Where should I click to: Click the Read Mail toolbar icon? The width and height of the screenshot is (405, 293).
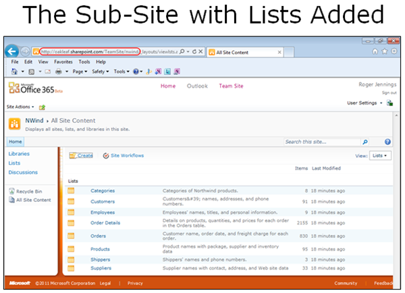[x=48, y=72]
